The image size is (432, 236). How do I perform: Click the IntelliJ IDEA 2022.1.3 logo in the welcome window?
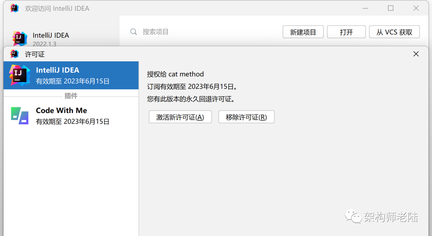pyautogui.click(x=20, y=38)
